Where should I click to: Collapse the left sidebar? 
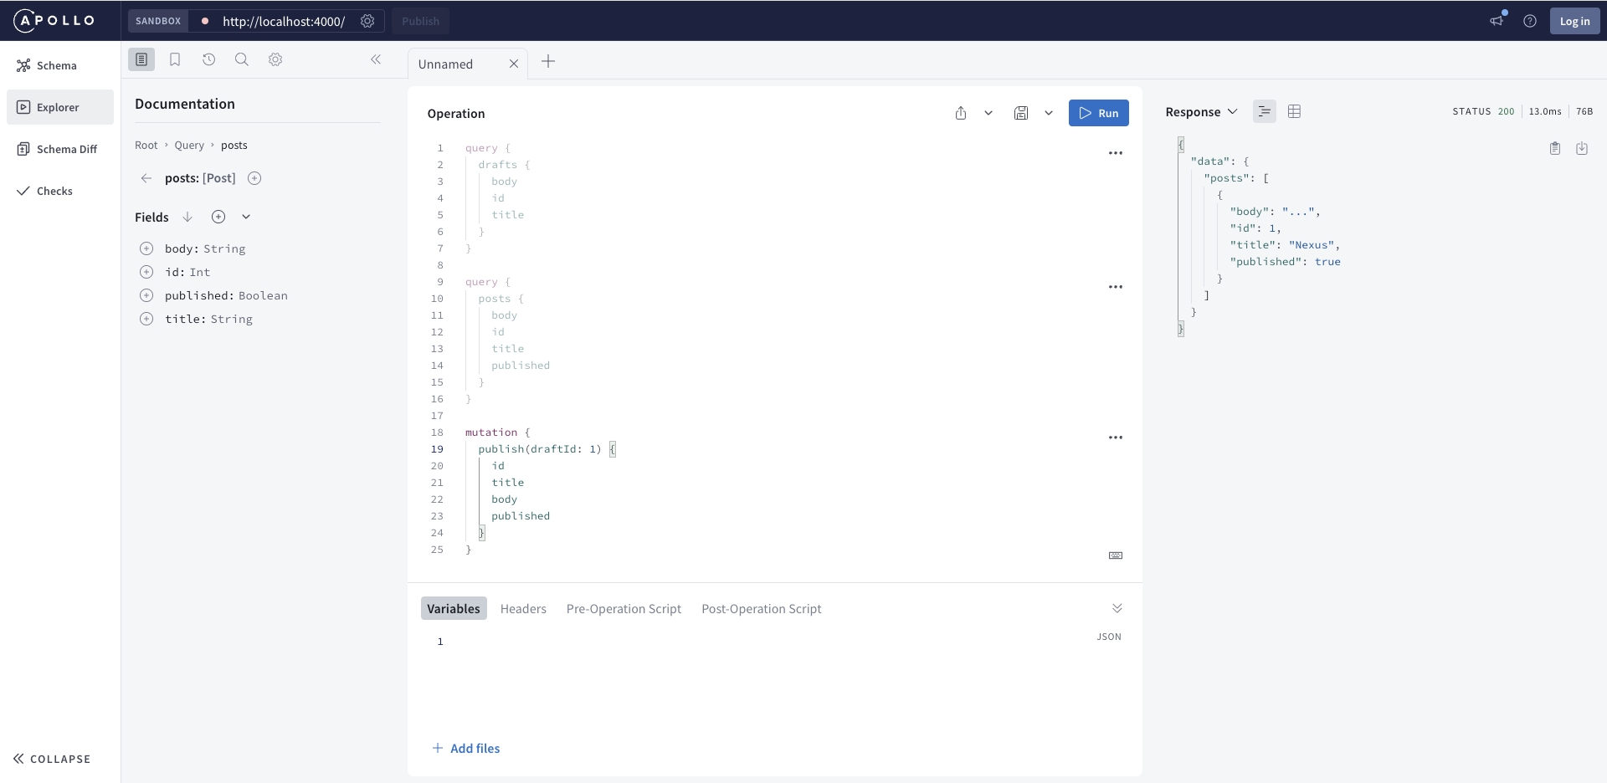point(52,759)
